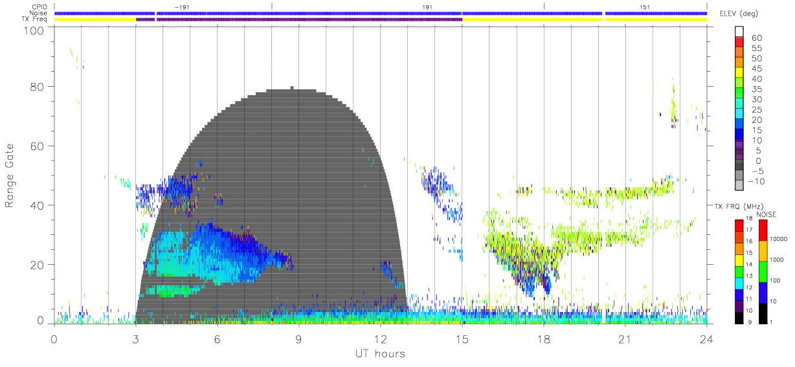Click the '9' tick on UT hours axis
795x367 pixels.
(299, 339)
